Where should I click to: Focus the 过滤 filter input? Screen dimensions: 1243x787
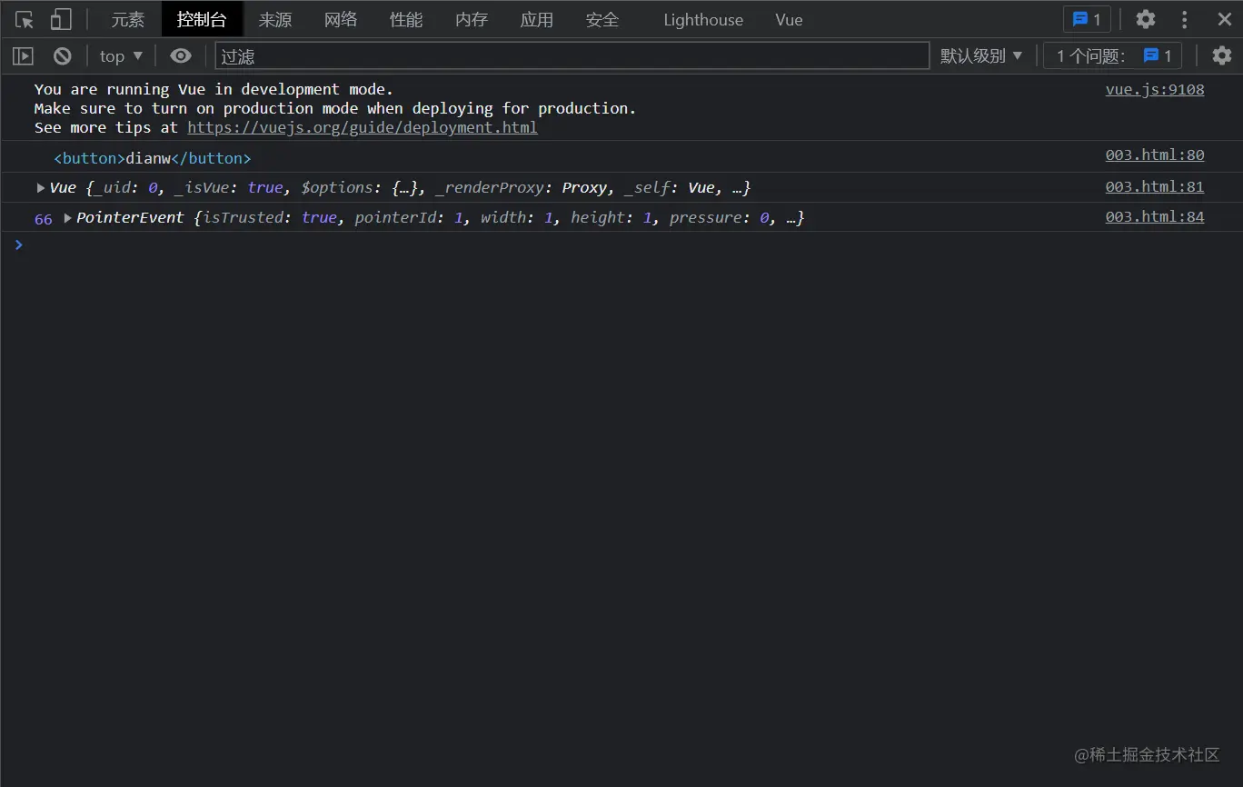(x=572, y=55)
